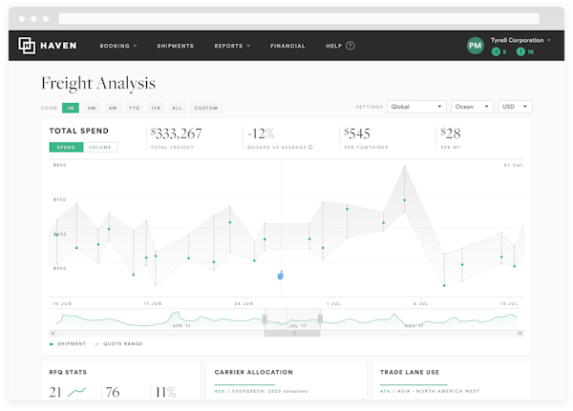Go to the Shipments menu item

click(x=176, y=46)
